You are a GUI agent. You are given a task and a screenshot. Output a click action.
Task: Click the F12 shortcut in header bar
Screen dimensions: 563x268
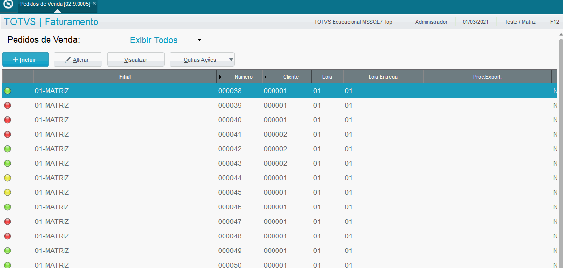pos(554,22)
